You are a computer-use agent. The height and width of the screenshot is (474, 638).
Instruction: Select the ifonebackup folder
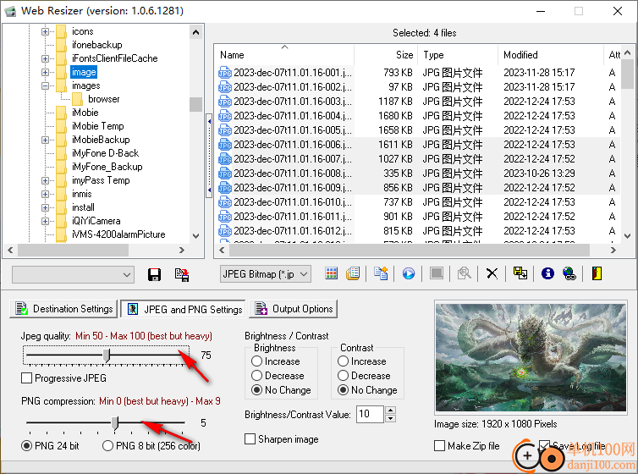[96, 45]
